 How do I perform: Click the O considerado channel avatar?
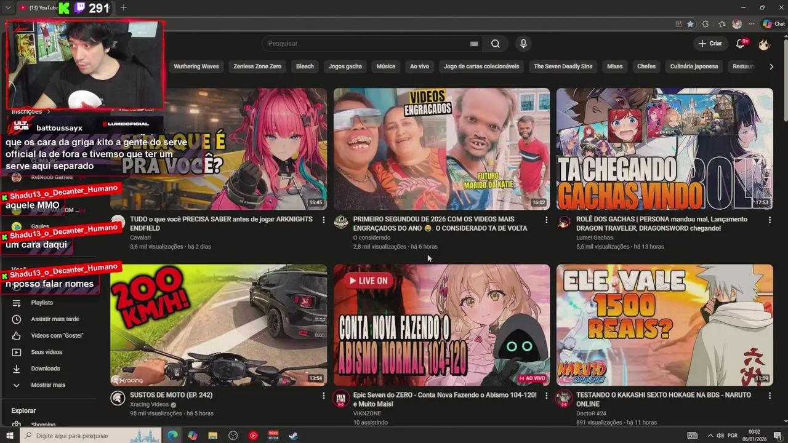pyautogui.click(x=341, y=222)
